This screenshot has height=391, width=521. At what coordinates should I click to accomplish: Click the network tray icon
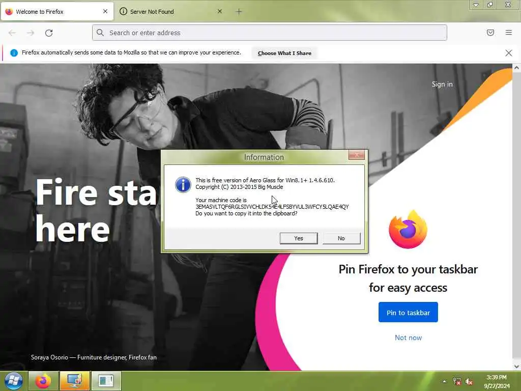[x=457, y=382]
